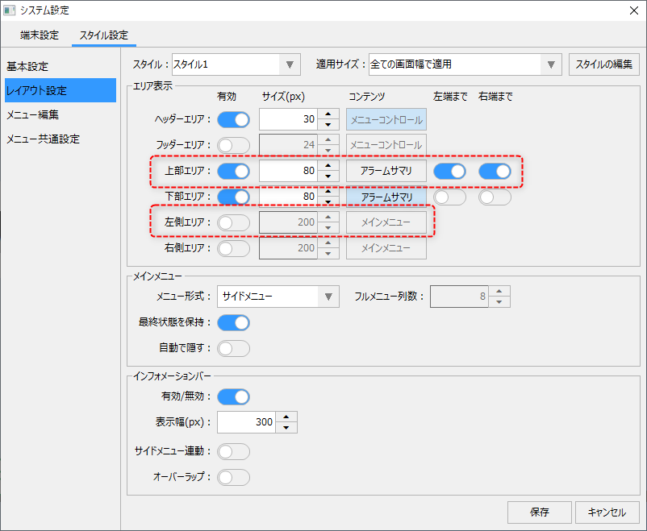Click the システム設定 window title icon
This screenshot has height=531, width=647.
pyautogui.click(x=10, y=10)
